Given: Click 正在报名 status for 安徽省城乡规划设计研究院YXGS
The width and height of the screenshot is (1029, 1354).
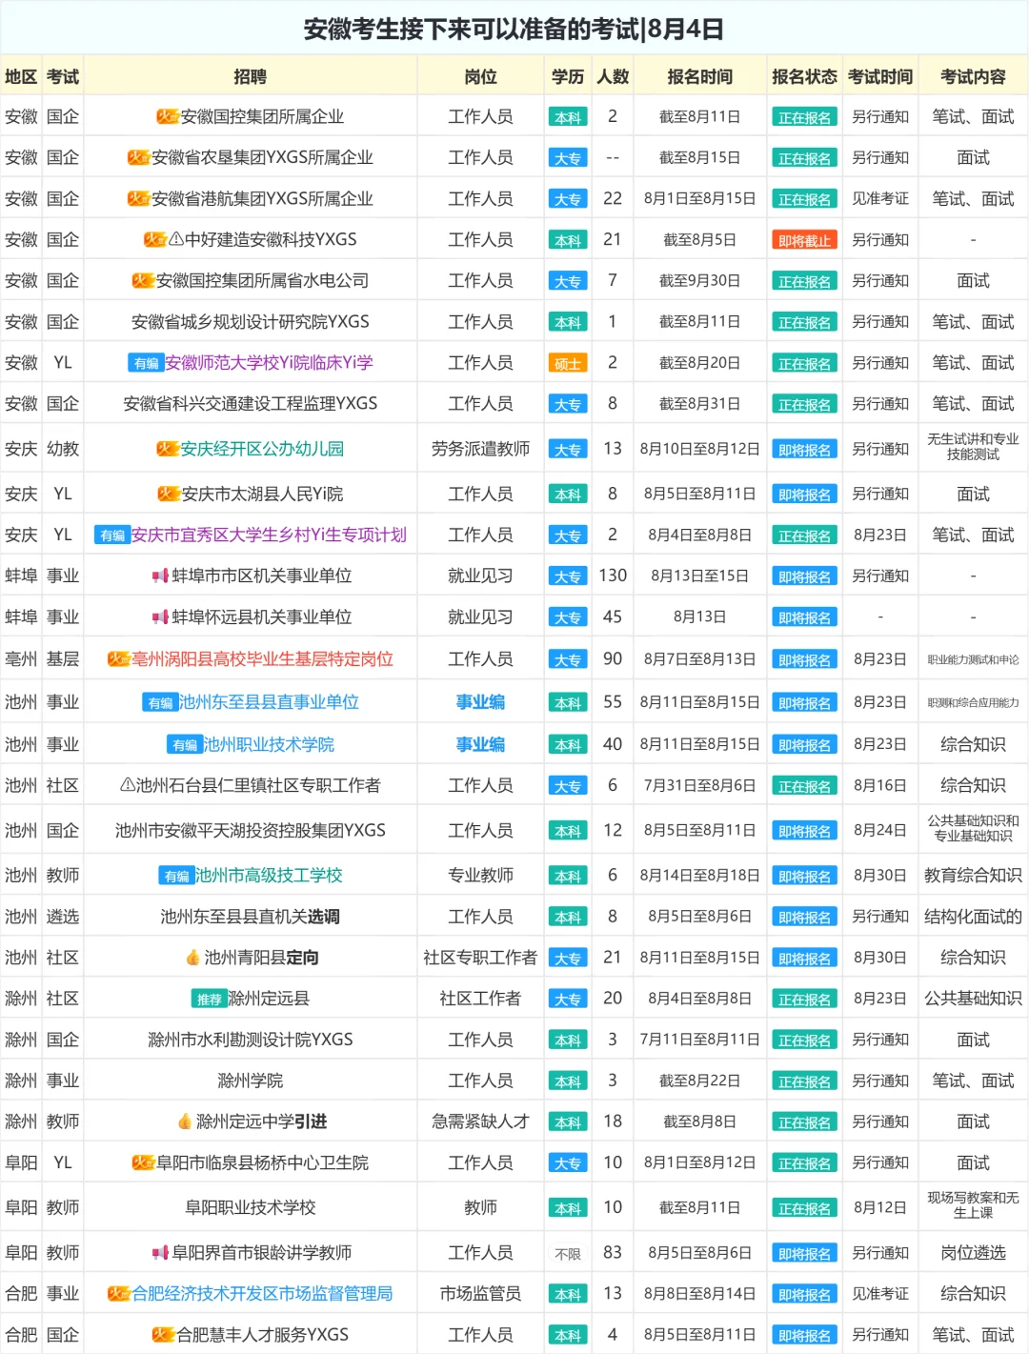Looking at the screenshot, I should tap(804, 323).
